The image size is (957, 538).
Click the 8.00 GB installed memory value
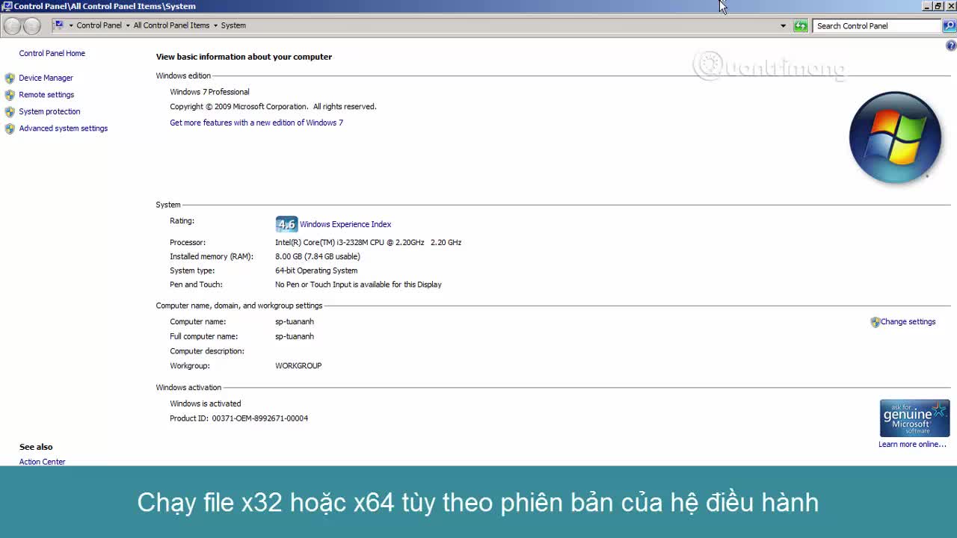pos(318,257)
